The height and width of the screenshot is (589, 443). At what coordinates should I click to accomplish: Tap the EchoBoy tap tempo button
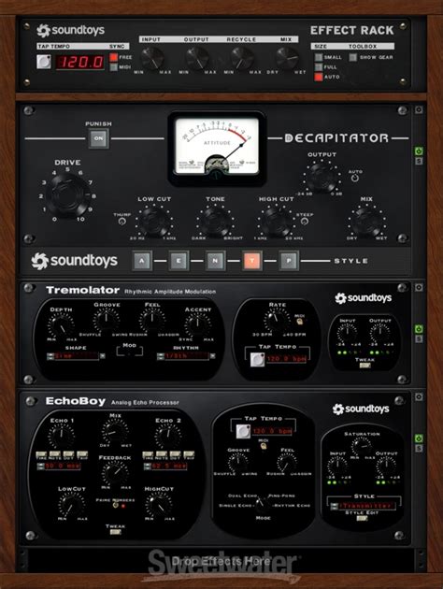coord(243,431)
